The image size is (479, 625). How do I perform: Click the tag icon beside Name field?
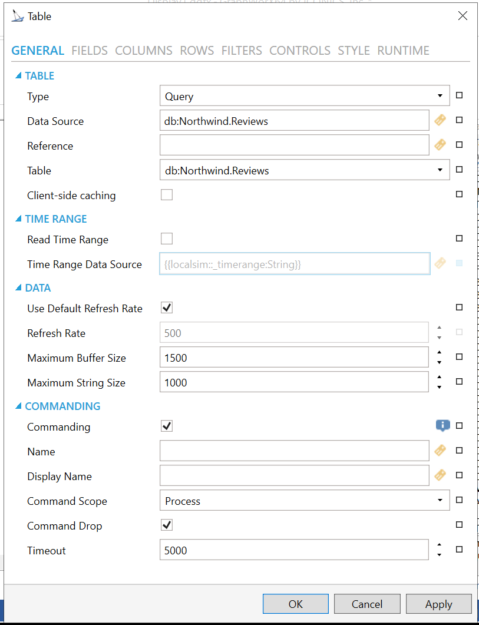(440, 451)
